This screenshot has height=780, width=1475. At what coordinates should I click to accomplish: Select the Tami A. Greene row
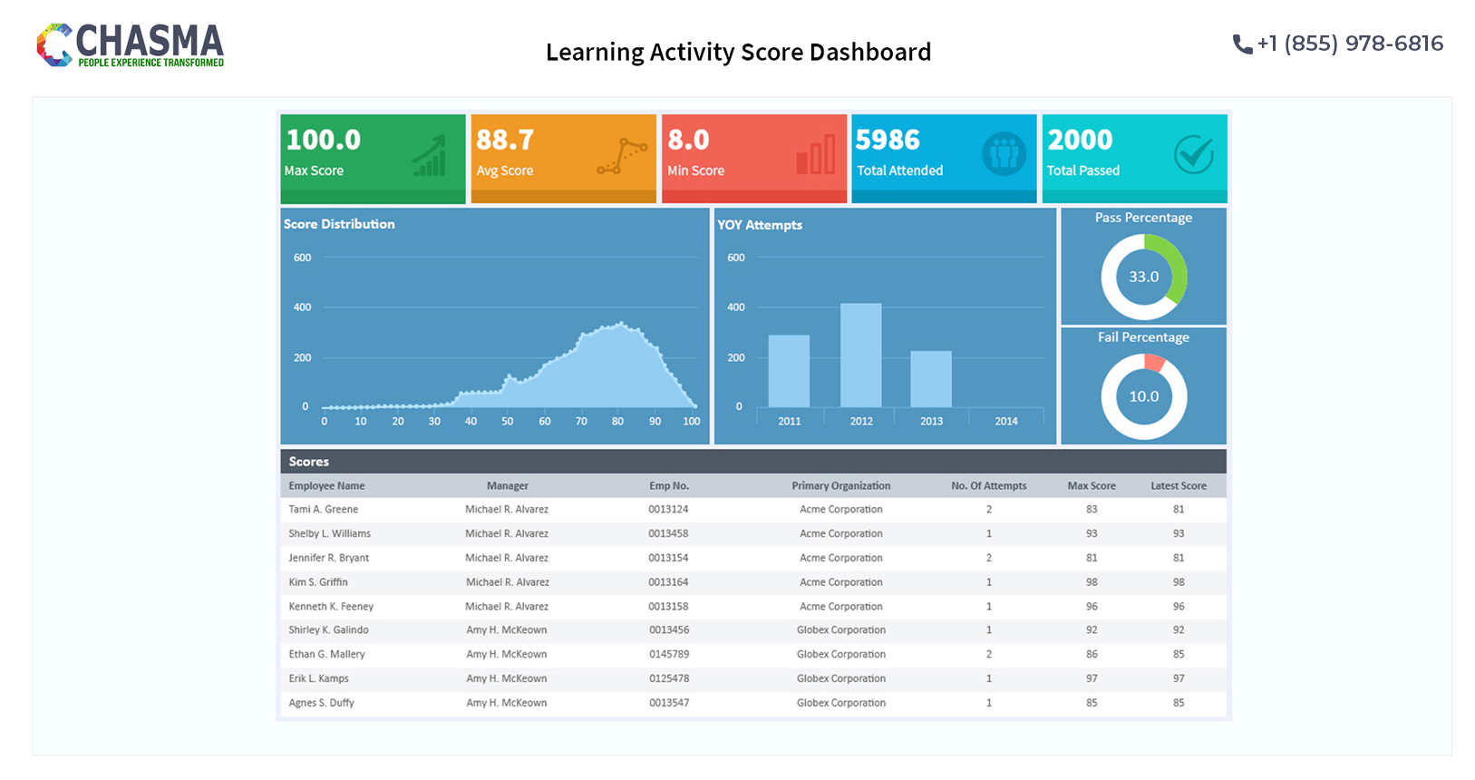click(324, 510)
